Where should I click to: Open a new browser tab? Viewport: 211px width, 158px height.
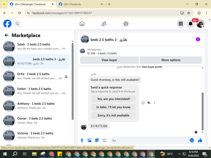tap(109, 4)
